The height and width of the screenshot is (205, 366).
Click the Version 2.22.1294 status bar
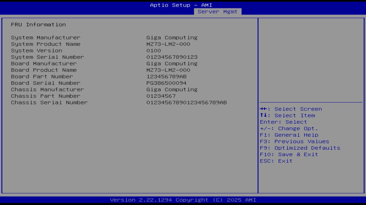[x=183, y=200]
